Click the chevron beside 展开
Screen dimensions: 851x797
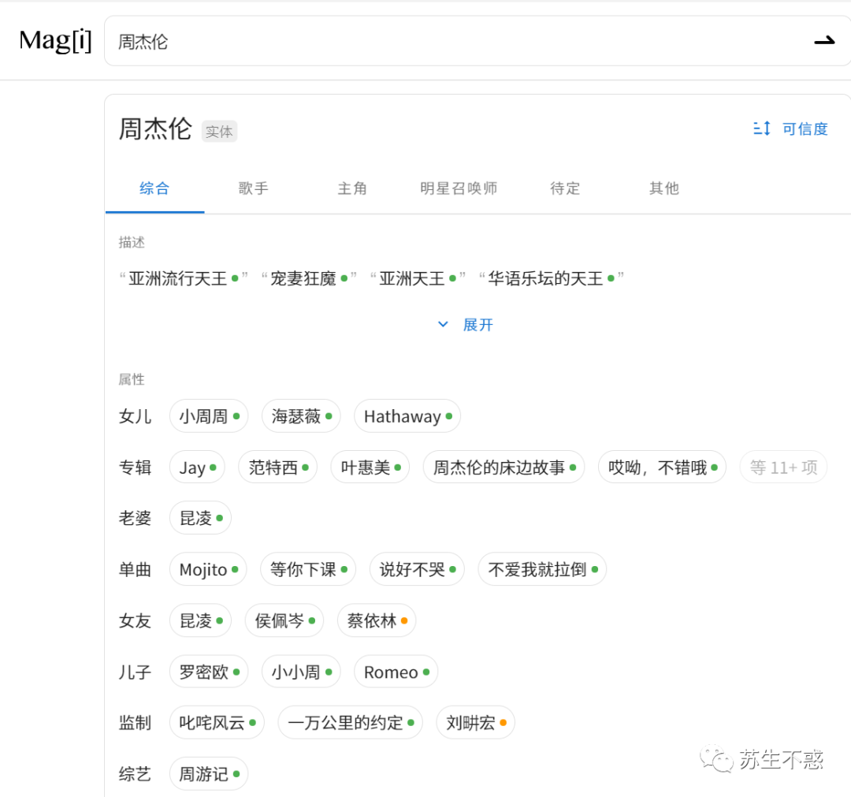pyautogui.click(x=443, y=324)
